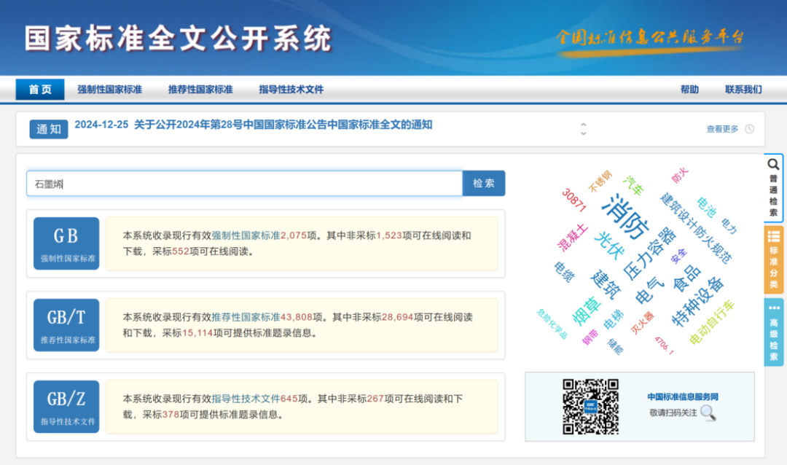Open the 普通检索 magnifier sidebar tab
Viewport: 787px width, 465px height.
[x=773, y=187]
